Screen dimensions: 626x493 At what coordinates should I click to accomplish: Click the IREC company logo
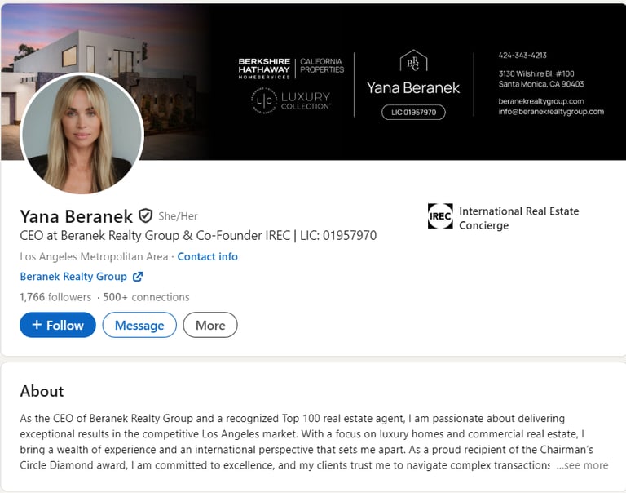[x=440, y=216]
